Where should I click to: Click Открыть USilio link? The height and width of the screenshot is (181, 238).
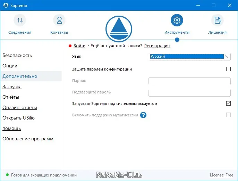18,118
